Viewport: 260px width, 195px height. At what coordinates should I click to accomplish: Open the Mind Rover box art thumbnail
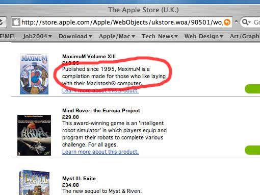pyautogui.click(x=34, y=135)
